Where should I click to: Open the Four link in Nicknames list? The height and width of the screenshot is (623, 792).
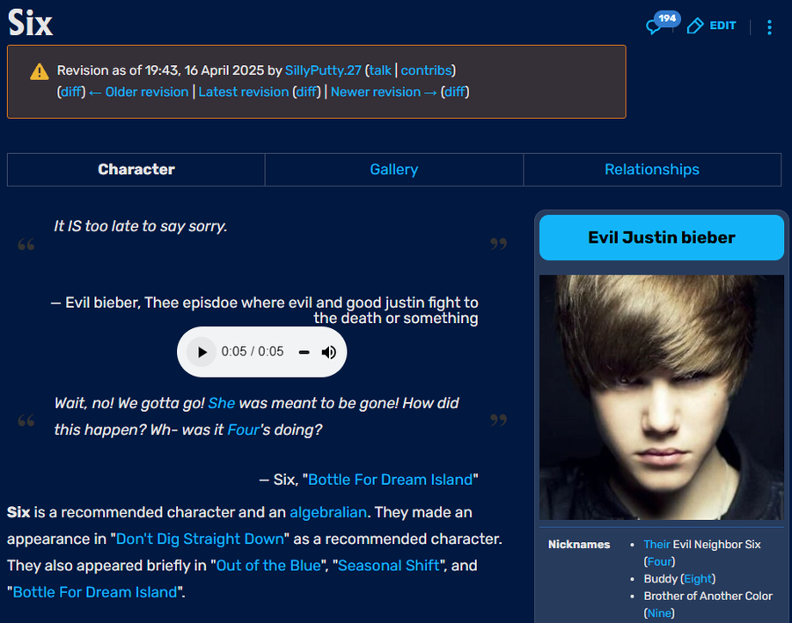tap(659, 561)
